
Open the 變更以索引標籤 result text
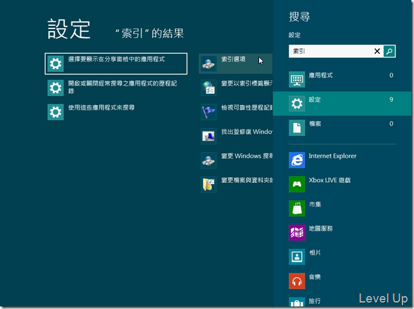coord(247,84)
